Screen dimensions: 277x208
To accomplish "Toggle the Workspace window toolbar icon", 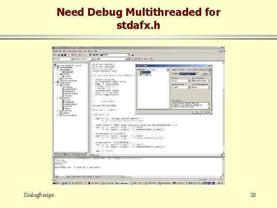I will coord(90,55).
